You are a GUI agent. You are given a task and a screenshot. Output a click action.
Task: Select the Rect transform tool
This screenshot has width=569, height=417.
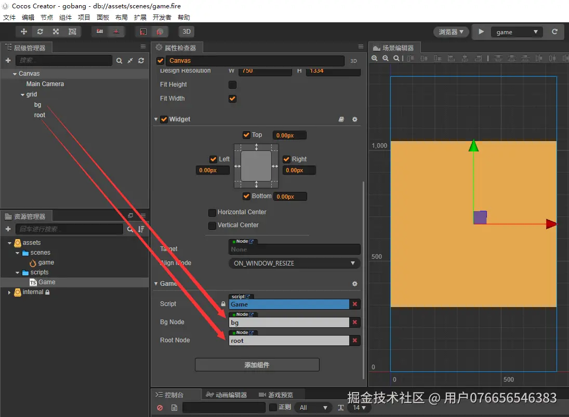[x=72, y=32]
